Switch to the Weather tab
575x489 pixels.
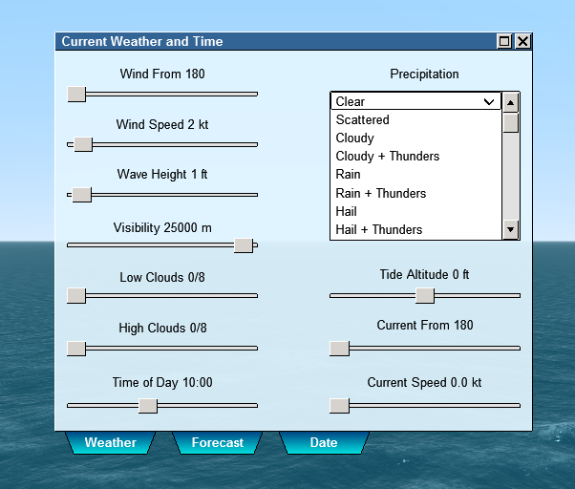click(x=111, y=442)
